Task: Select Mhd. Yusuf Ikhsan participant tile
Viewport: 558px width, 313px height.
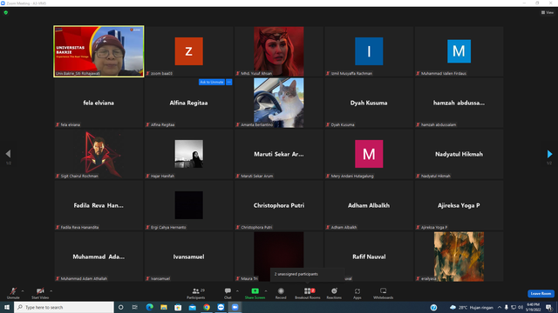Action: 279,51
